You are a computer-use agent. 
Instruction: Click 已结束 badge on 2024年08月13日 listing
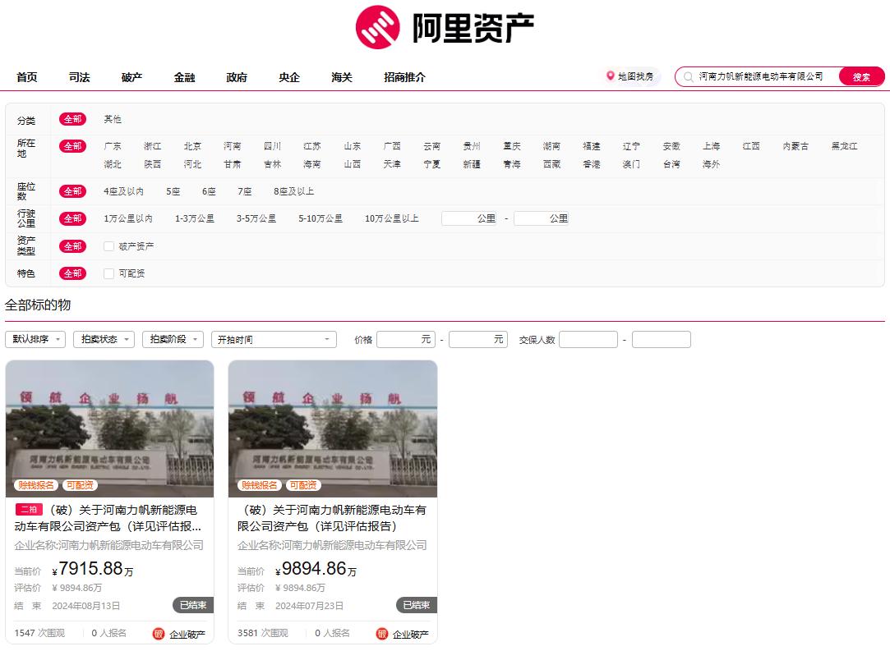(x=193, y=605)
